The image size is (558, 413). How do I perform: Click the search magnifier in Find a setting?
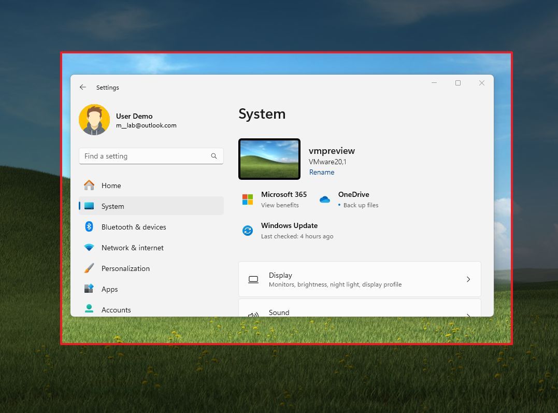214,155
